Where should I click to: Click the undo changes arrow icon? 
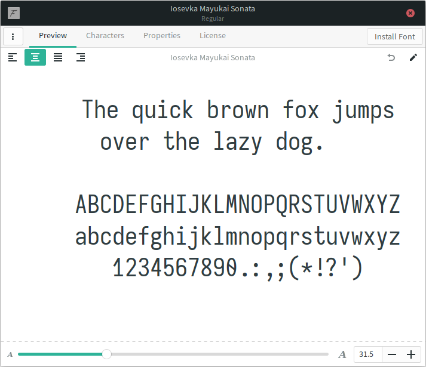pyautogui.click(x=391, y=57)
